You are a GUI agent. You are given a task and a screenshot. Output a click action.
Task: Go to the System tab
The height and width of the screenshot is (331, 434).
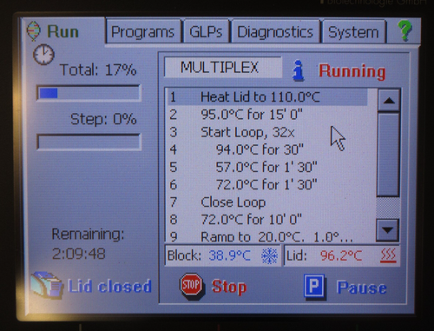(353, 31)
